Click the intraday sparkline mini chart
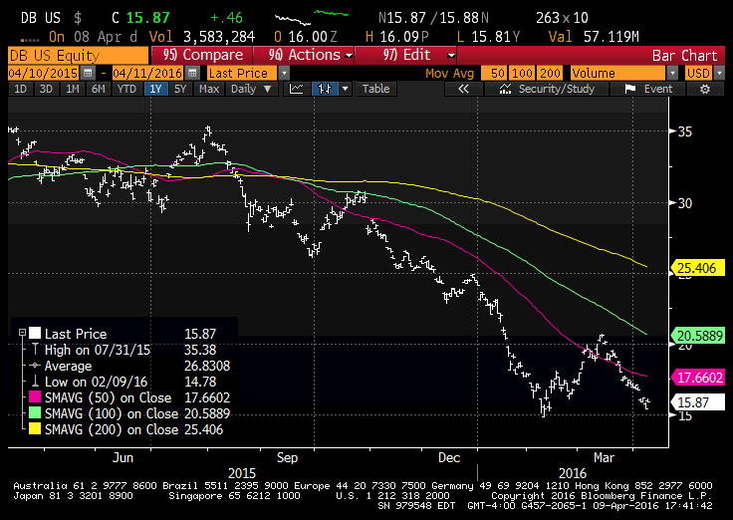733x520 pixels. pyautogui.click(x=312, y=17)
